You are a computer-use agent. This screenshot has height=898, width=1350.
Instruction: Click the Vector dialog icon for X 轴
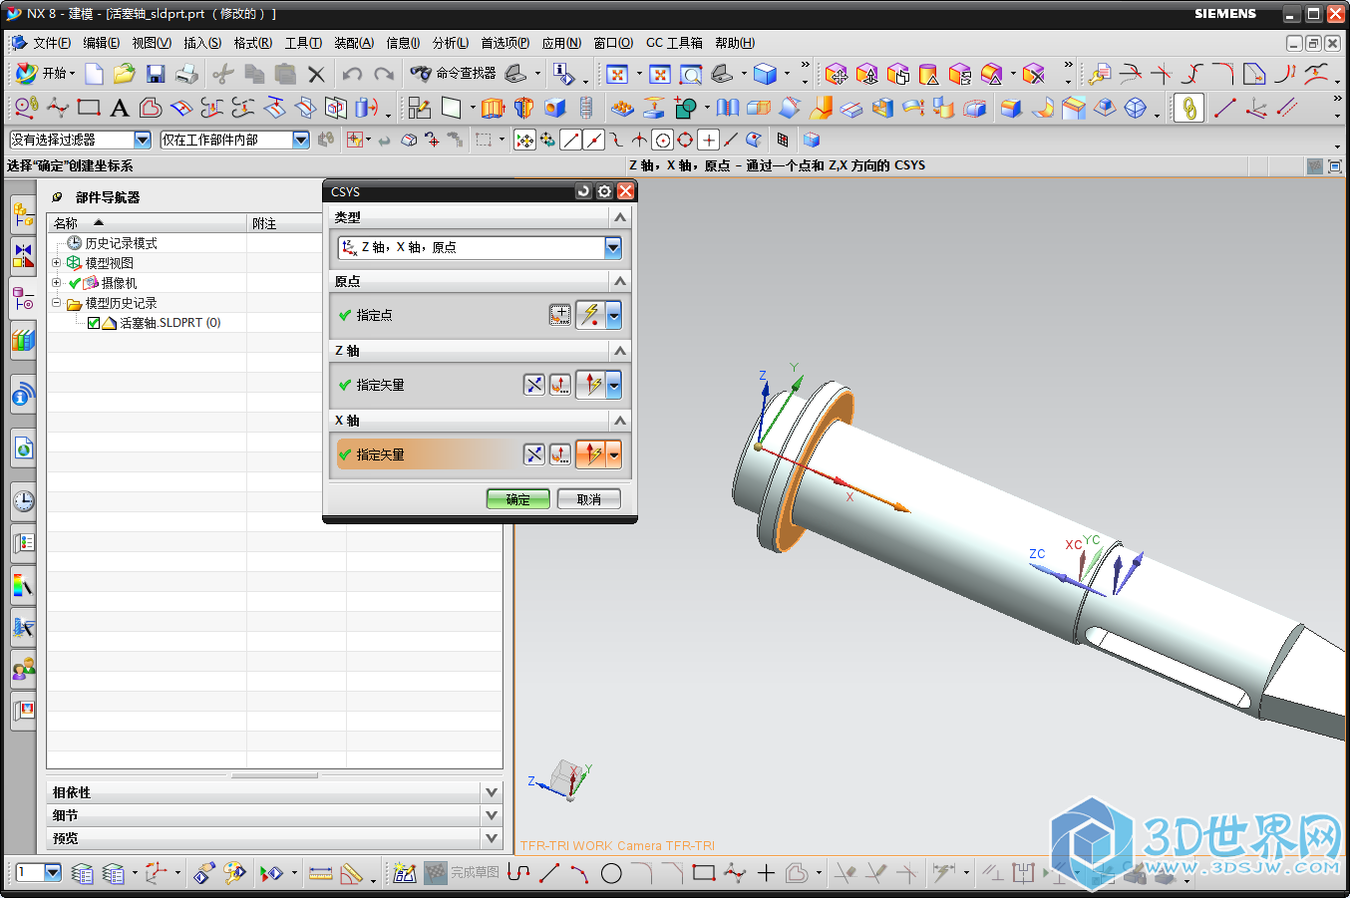pyautogui.click(x=560, y=454)
